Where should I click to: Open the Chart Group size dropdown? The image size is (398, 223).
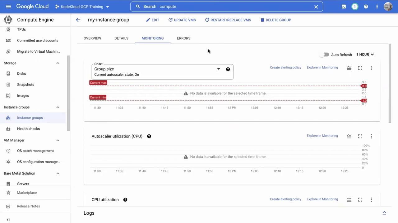(x=162, y=72)
